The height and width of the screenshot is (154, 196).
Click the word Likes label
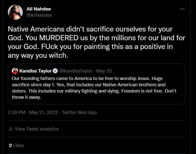pos(18,145)
